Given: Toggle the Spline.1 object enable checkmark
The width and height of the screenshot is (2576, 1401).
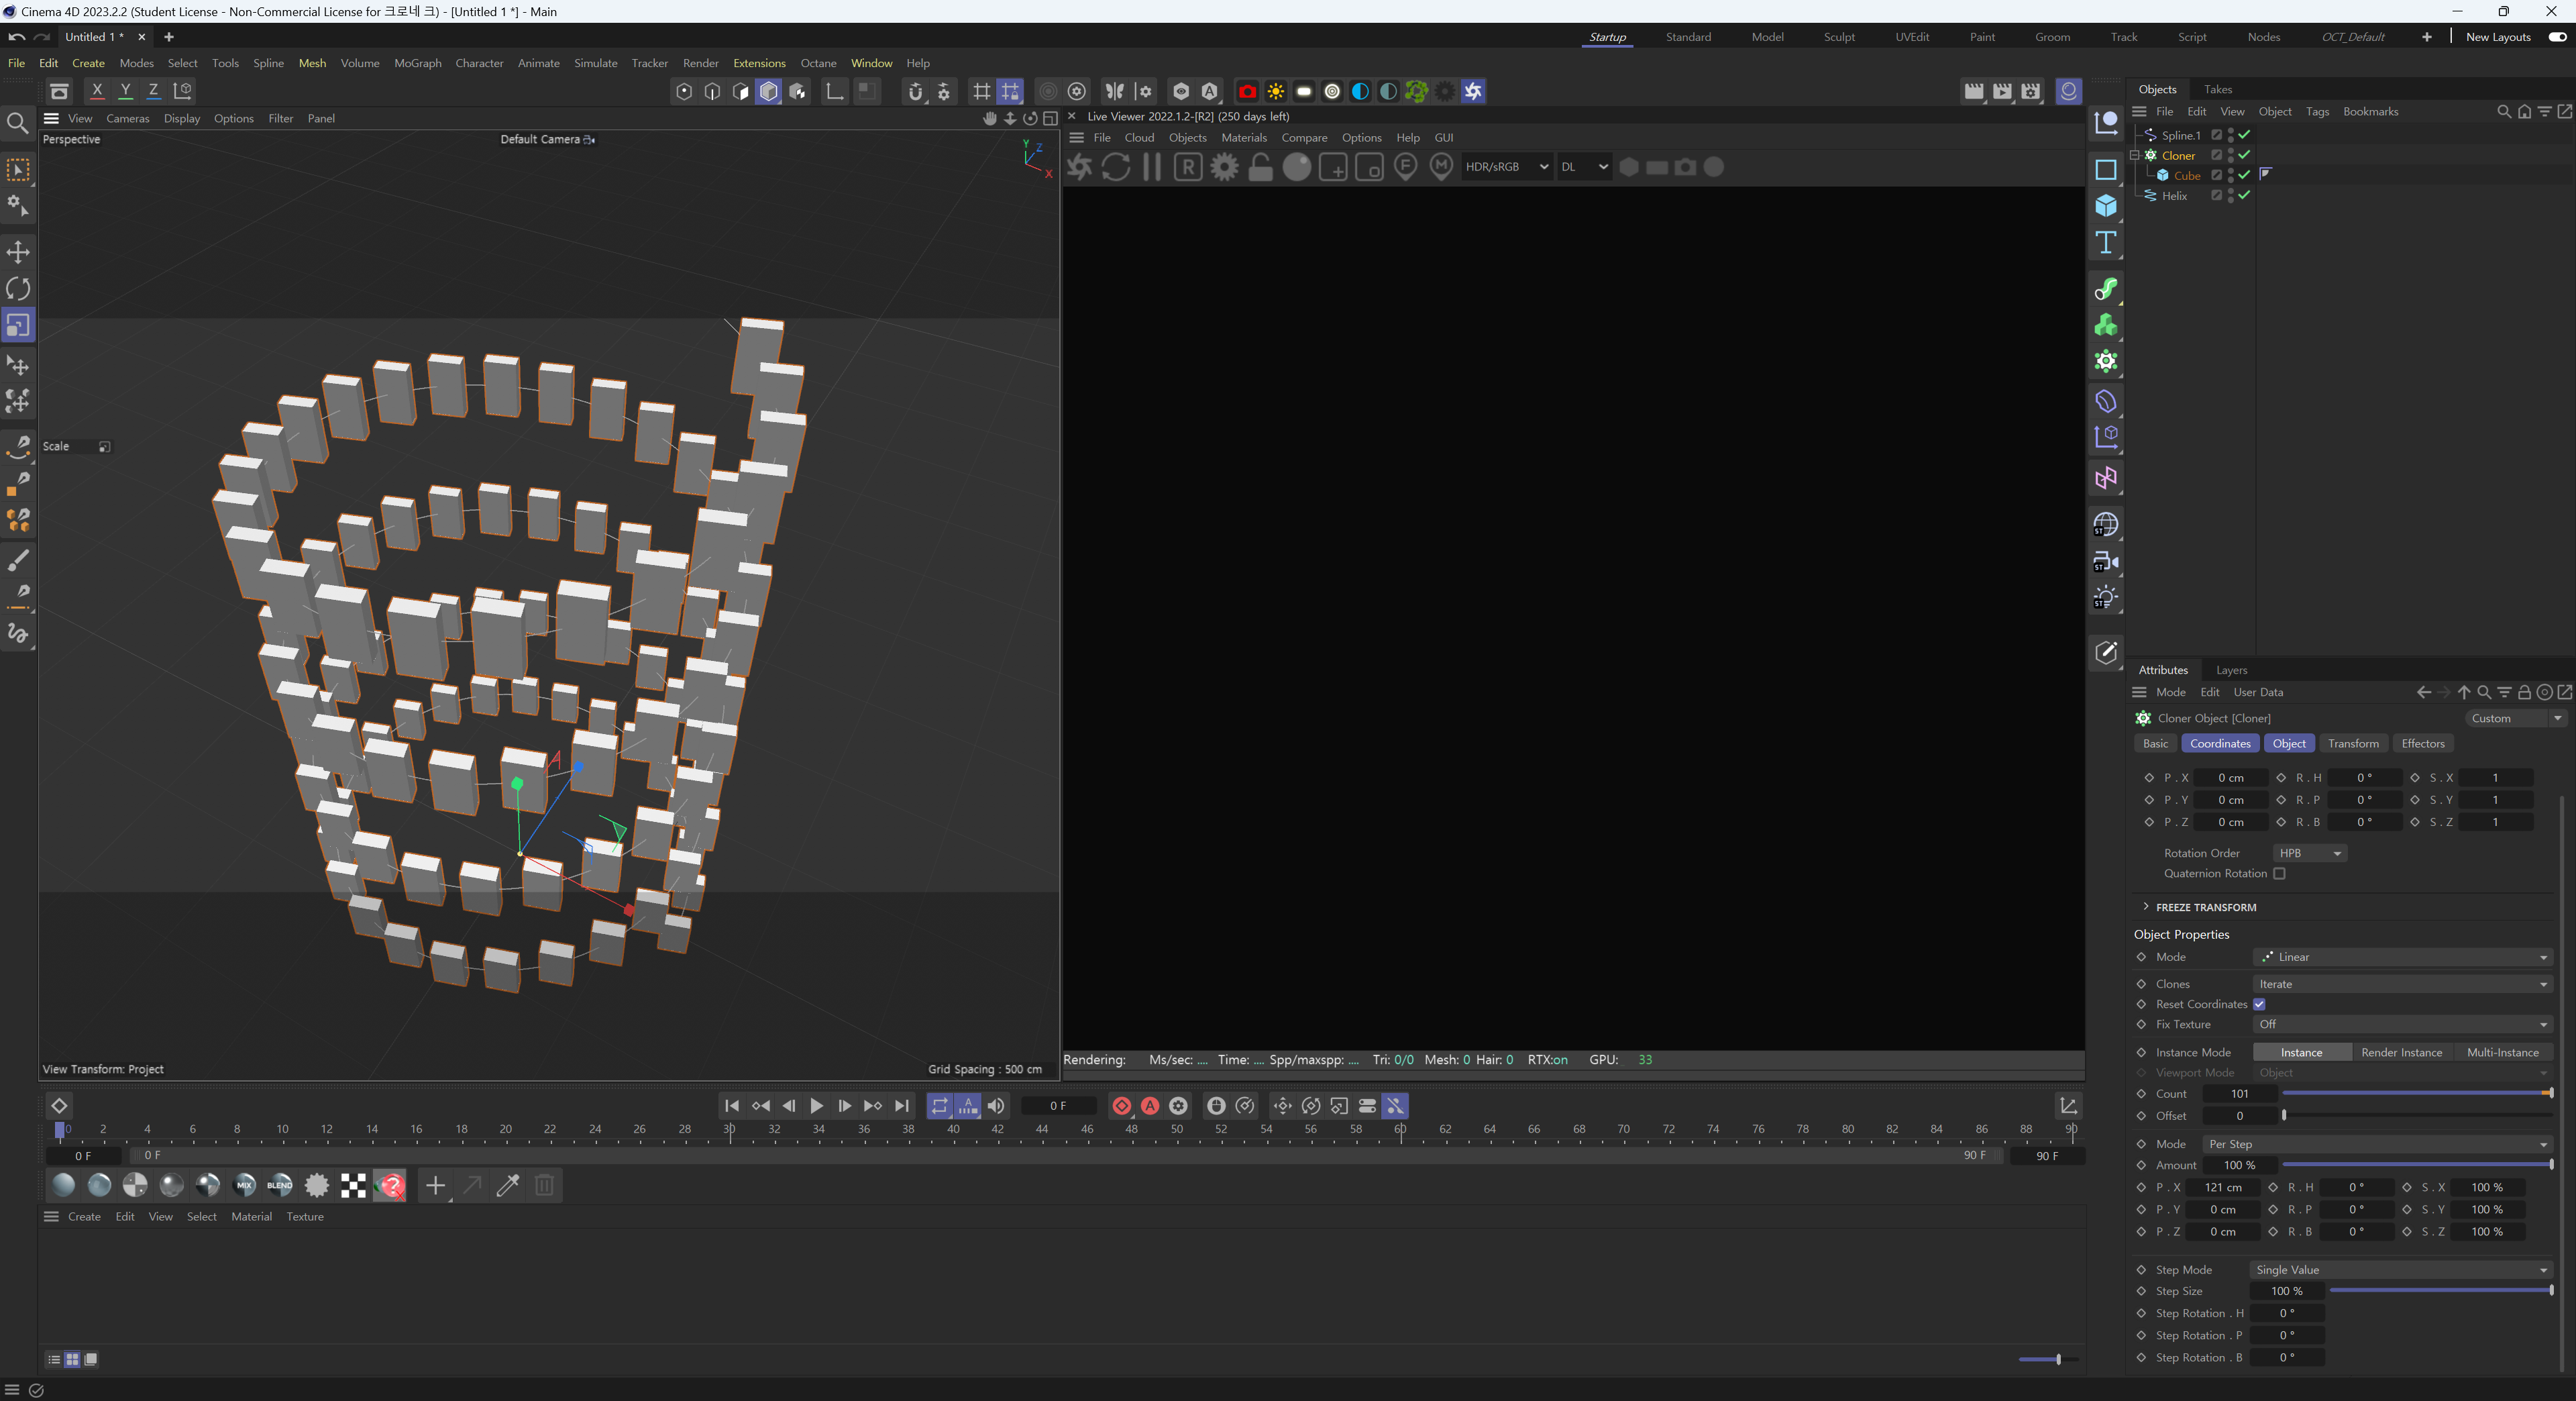Looking at the screenshot, I should coord(2245,134).
